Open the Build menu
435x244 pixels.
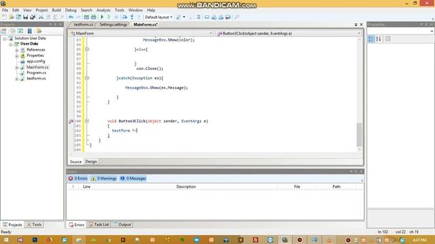click(x=56, y=10)
